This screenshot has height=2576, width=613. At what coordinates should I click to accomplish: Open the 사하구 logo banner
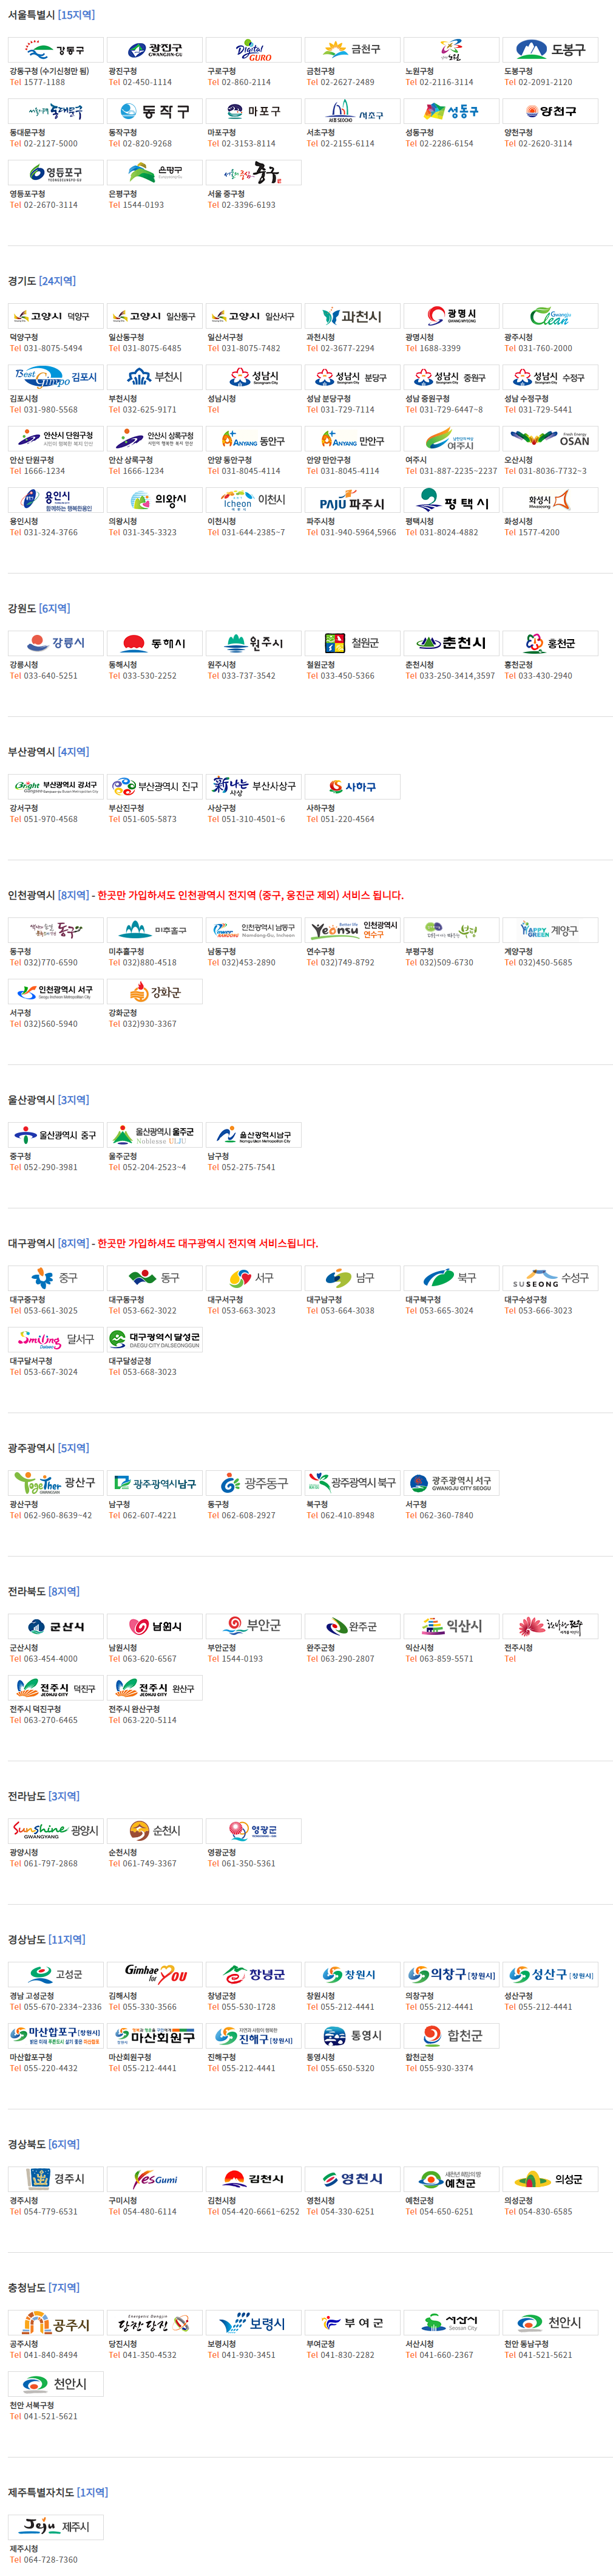353,787
